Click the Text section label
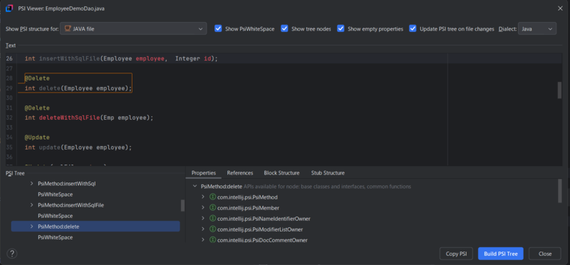The height and width of the screenshot is (265, 570). [x=11, y=46]
